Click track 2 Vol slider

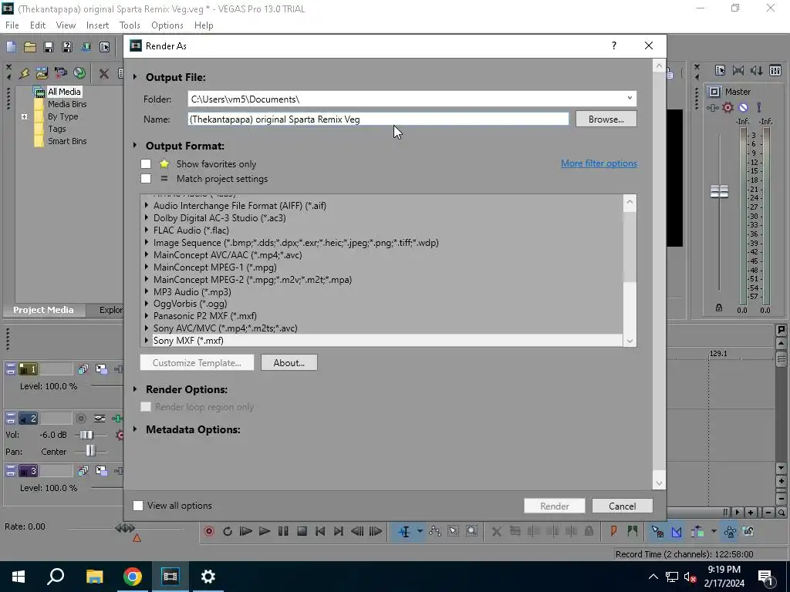pos(86,435)
